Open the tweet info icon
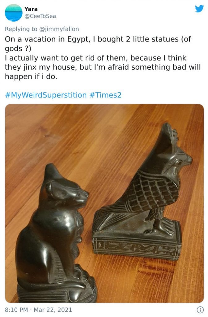The height and width of the screenshot is (317, 208). (200, 310)
